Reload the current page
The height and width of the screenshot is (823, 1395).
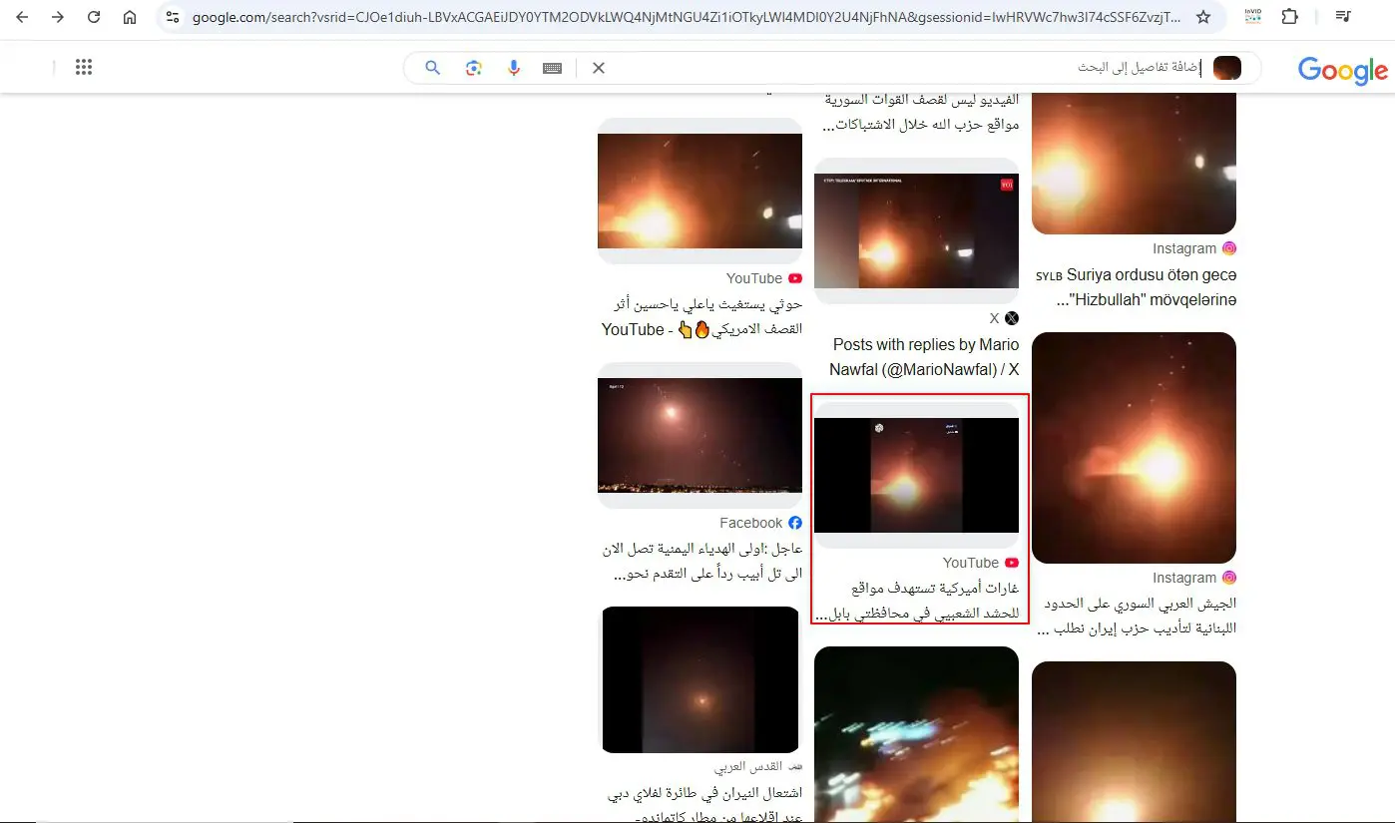(94, 17)
